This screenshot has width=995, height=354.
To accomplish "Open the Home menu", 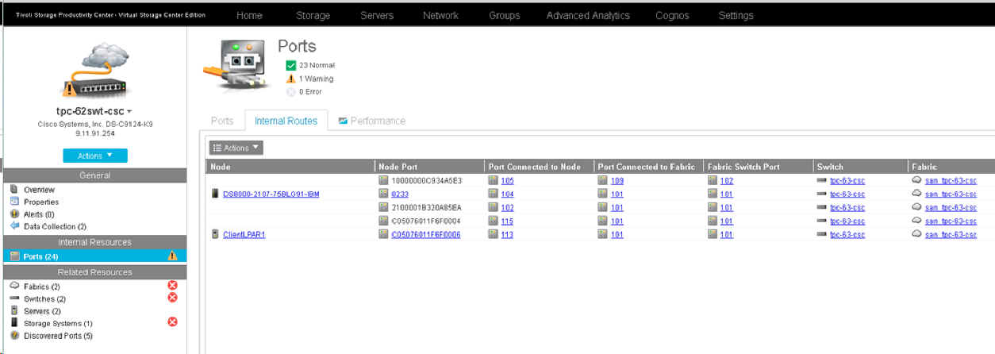I will (249, 15).
